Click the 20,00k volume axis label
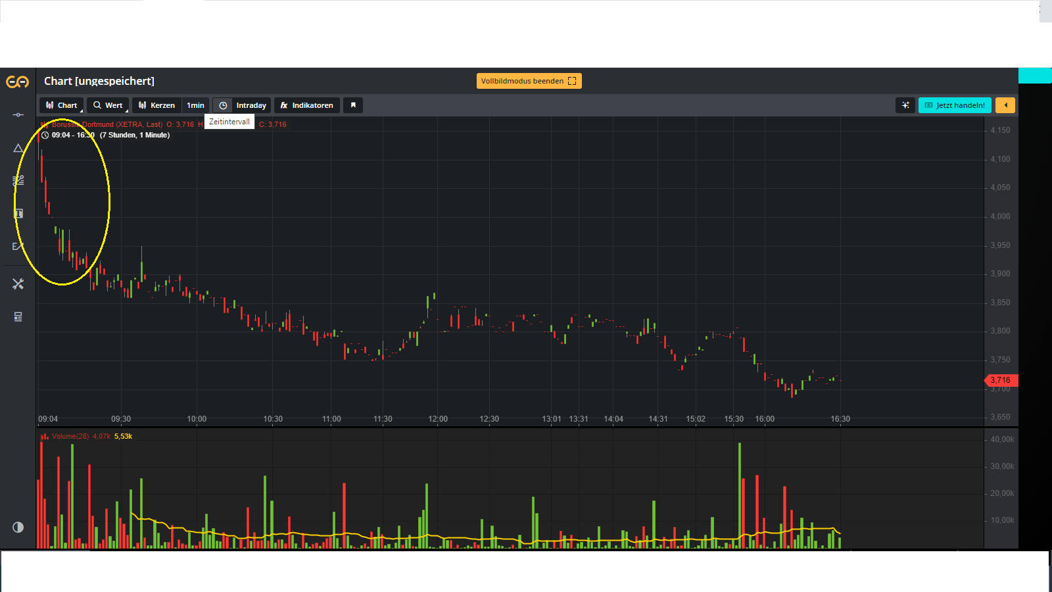 pyautogui.click(x=1002, y=493)
